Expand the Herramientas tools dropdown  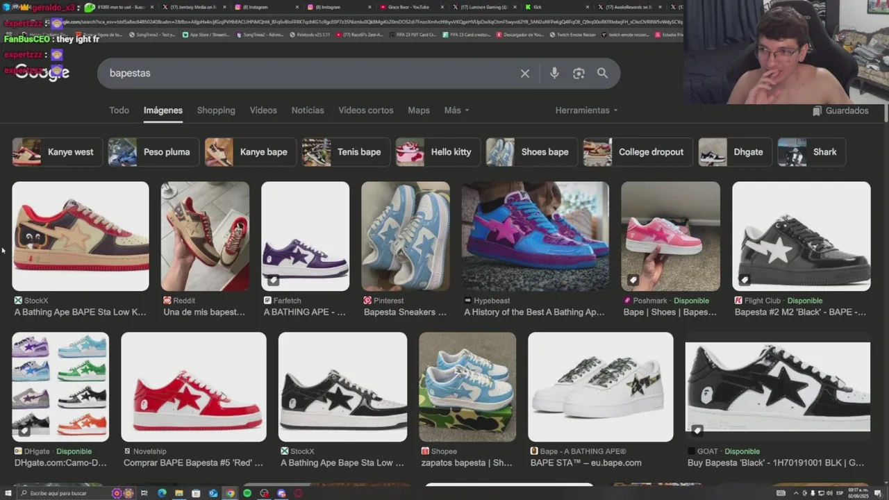[x=586, y=110]
